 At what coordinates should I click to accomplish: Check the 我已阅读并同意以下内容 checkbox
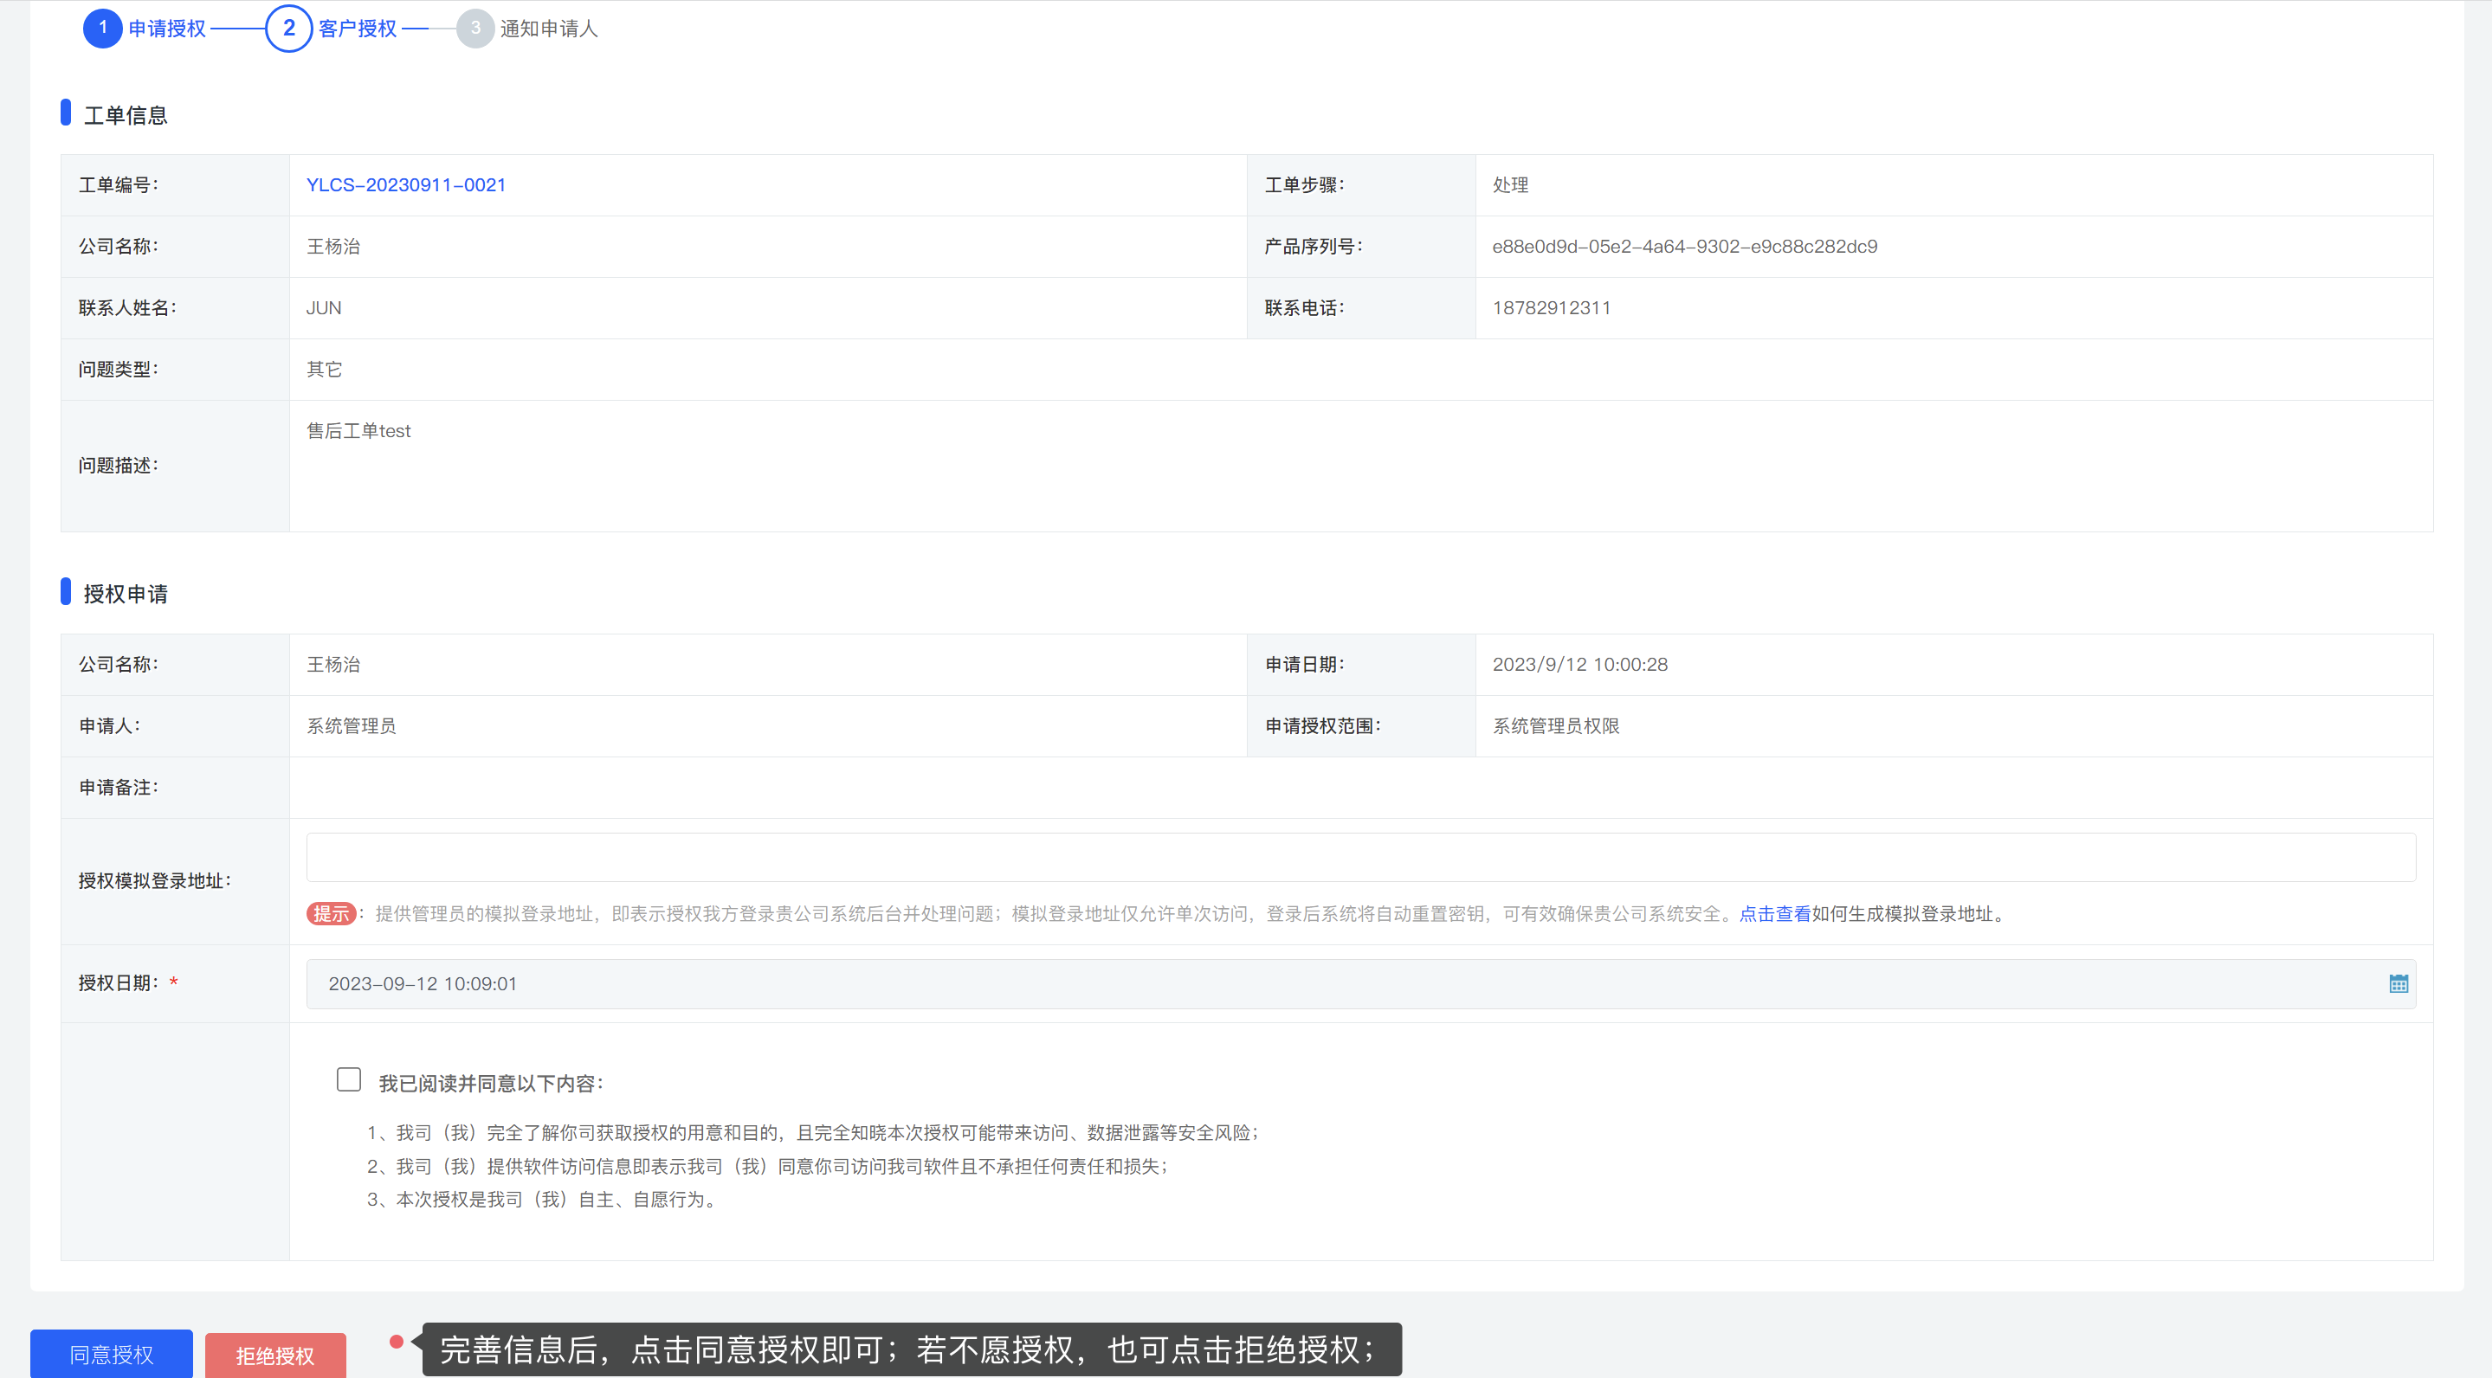(348, 1079)
